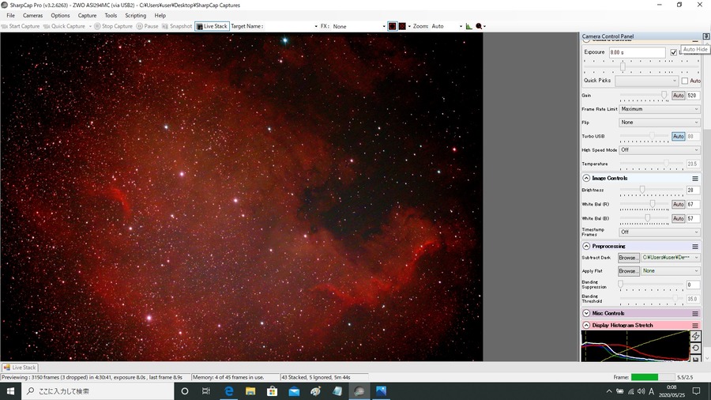Click Browse button for Subtract Dark
The height and width of the screenshot is (400, 711).
click(x=629, y=258)
